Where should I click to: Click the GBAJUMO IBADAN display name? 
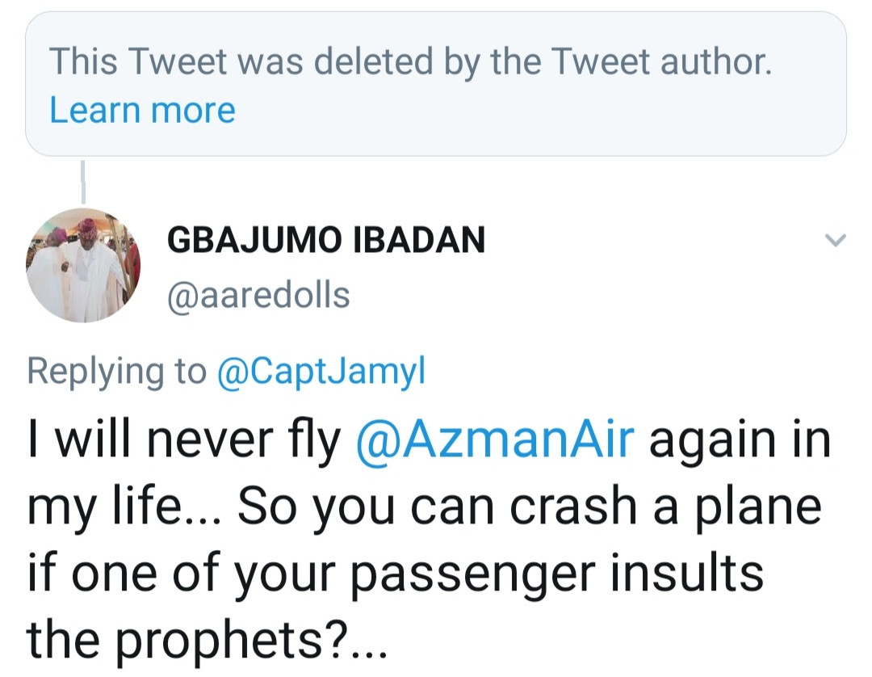pyautogui.click(x=325, y=240)
